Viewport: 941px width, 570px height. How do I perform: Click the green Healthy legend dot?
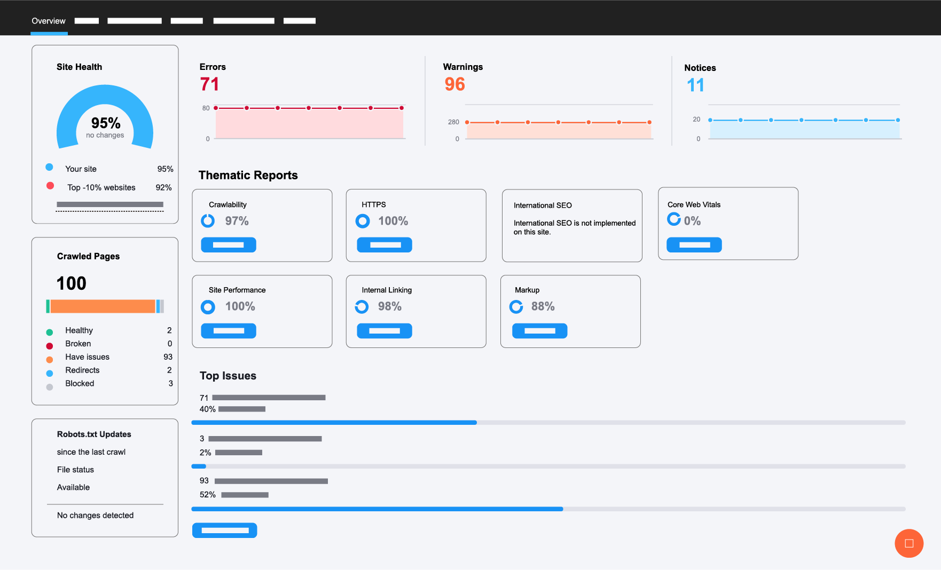(50, 332)
